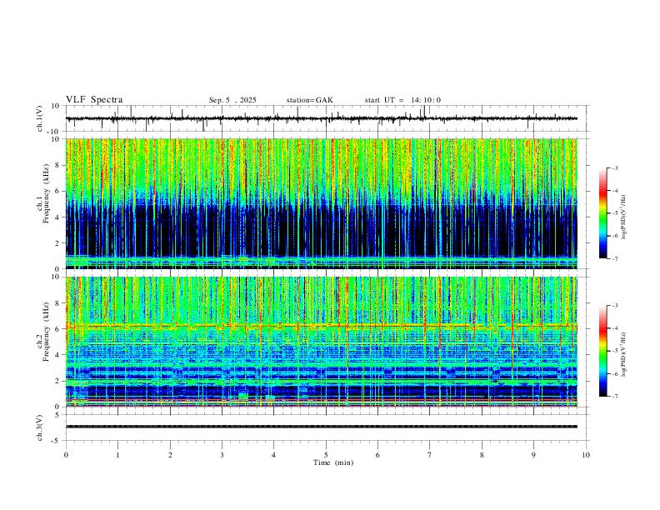This screenshot has width=660, height=510.
Task: Click the ch.1 spectrogram color scale bar
Action: click(x=603, y=213)
